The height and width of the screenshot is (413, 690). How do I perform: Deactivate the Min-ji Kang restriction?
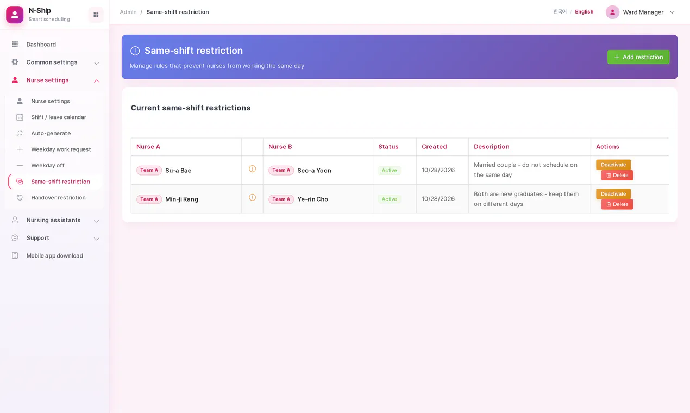613,194
